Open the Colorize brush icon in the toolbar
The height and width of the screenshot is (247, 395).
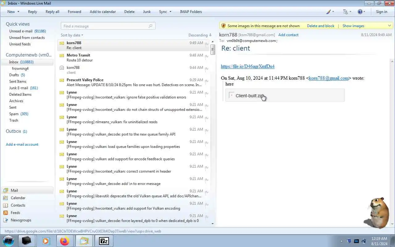pos(328,12)
